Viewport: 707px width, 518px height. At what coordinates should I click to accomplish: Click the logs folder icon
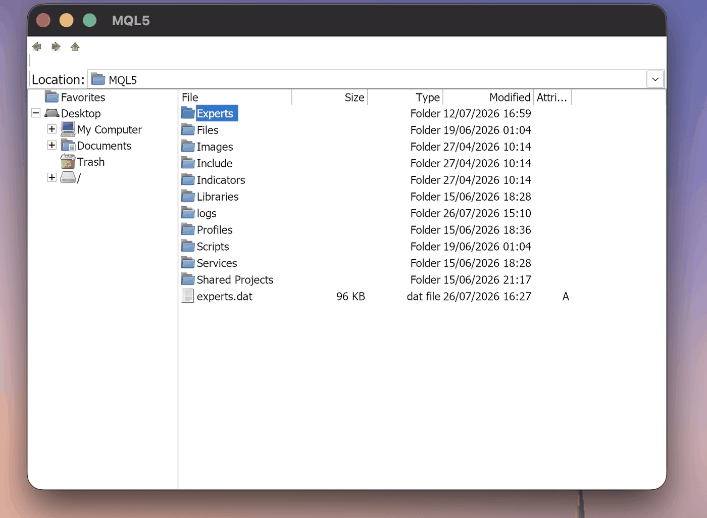188,213
